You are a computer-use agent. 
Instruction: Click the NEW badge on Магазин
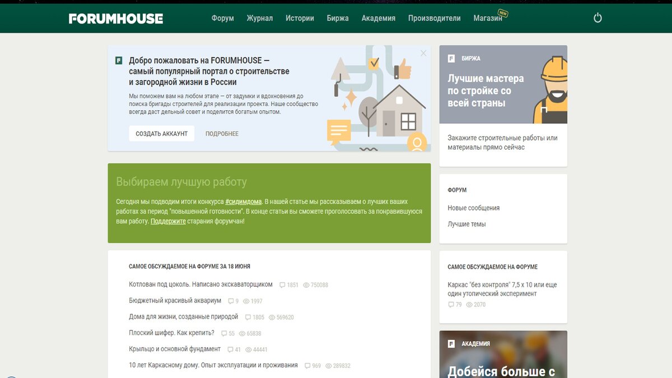coord(502,13)
